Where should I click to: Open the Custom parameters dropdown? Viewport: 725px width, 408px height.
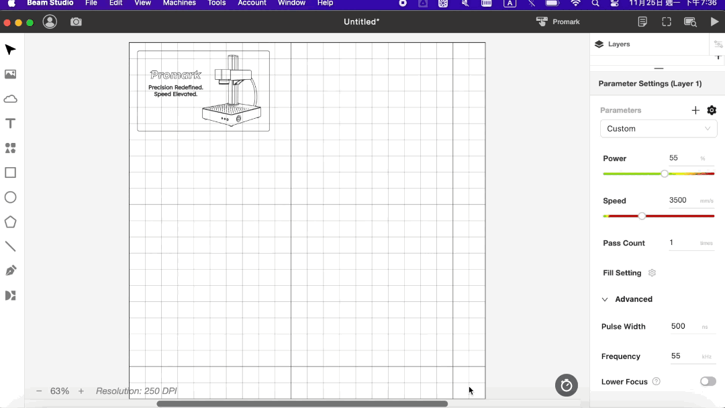pyautogui.click(x=659, y=128)
